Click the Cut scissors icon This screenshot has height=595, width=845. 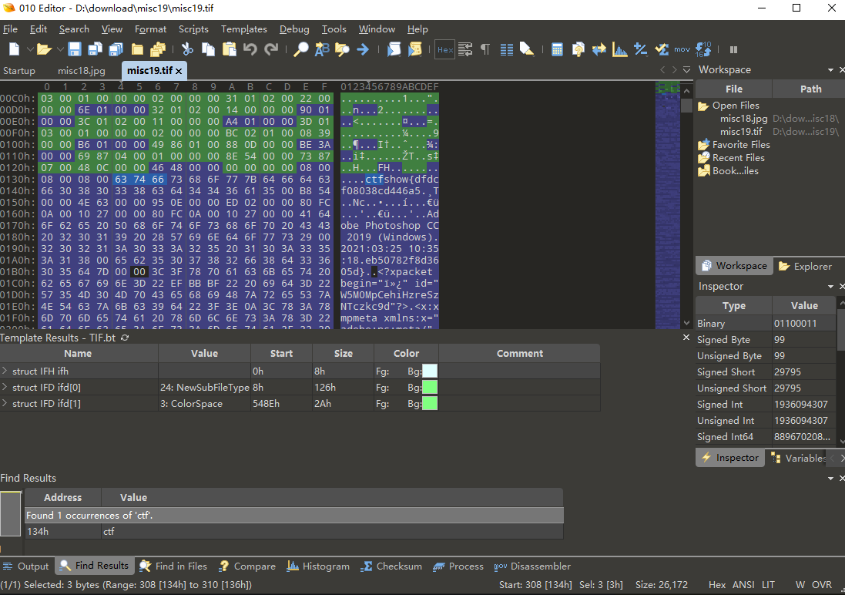(187, 49)
